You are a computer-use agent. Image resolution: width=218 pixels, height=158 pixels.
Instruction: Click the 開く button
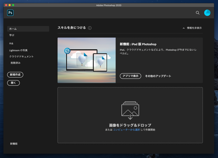[13, 83]
